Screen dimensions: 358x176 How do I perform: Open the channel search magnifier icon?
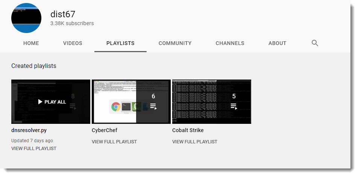(315, 43)
